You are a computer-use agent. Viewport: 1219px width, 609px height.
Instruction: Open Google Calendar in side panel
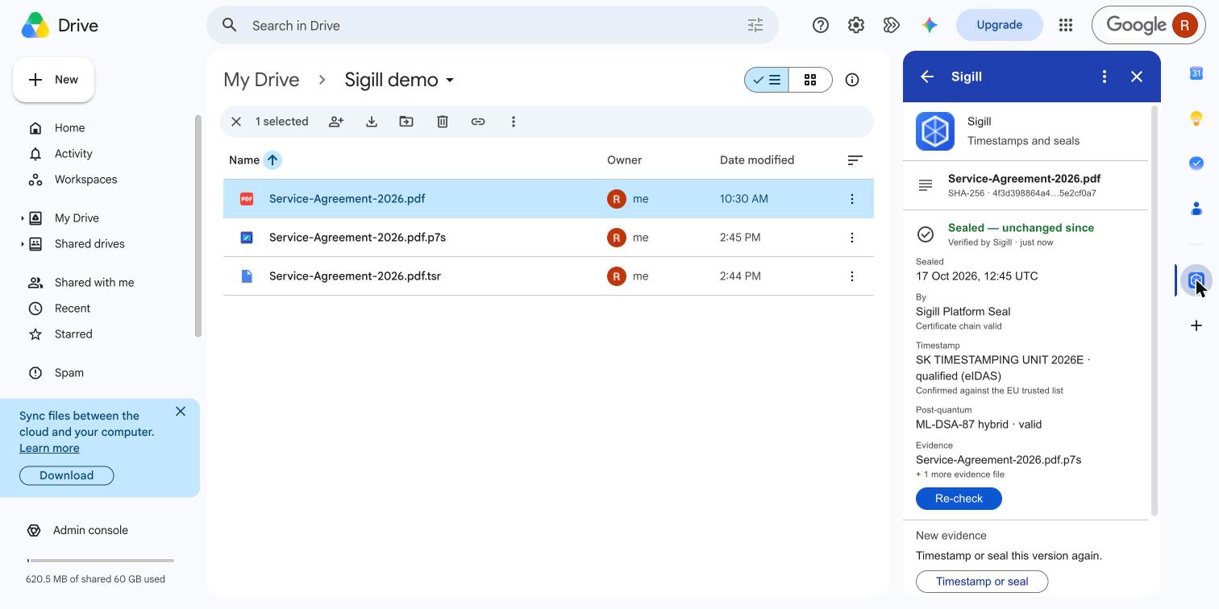pos(1196,73)
